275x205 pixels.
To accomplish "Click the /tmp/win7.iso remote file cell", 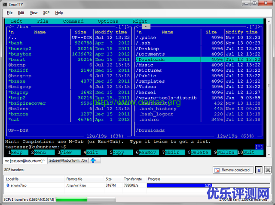I will [x=76, y=185].
